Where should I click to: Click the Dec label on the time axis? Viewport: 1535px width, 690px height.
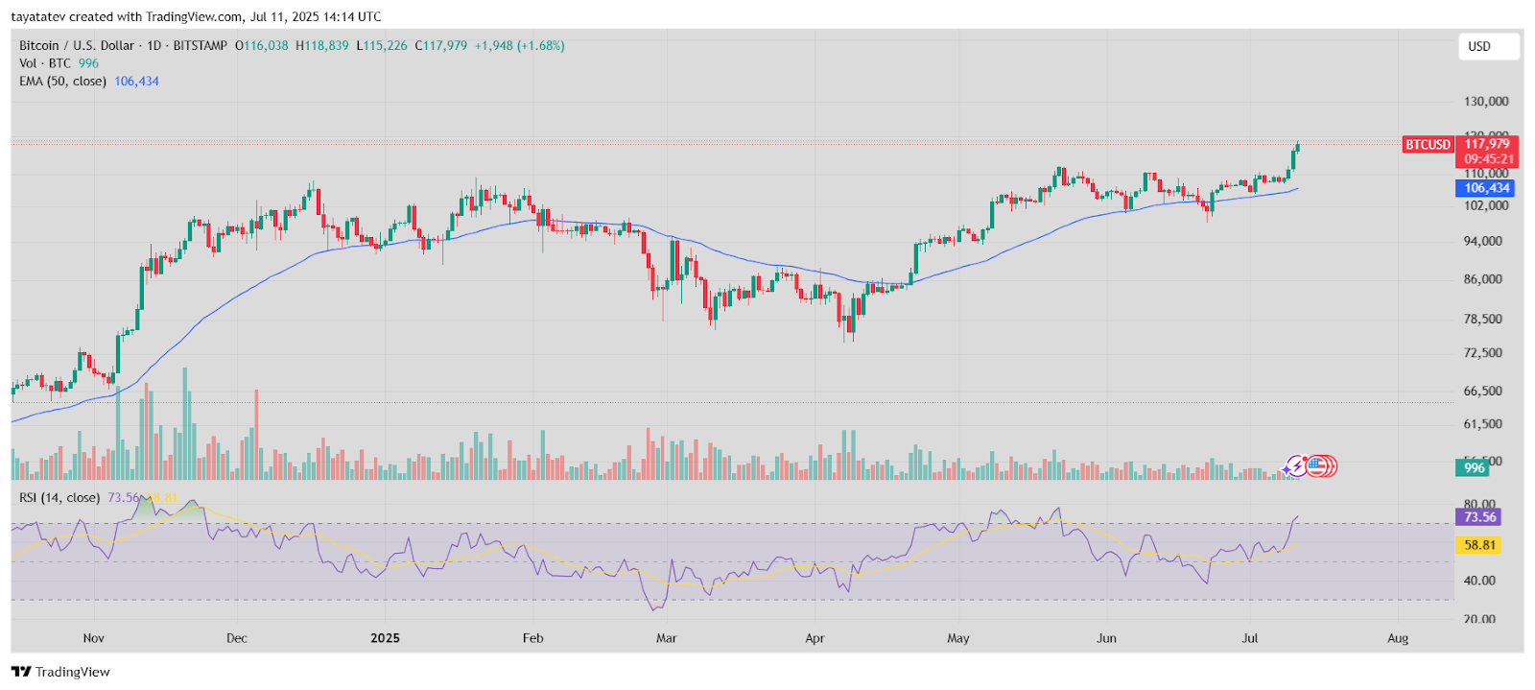(x=237, y=638)
